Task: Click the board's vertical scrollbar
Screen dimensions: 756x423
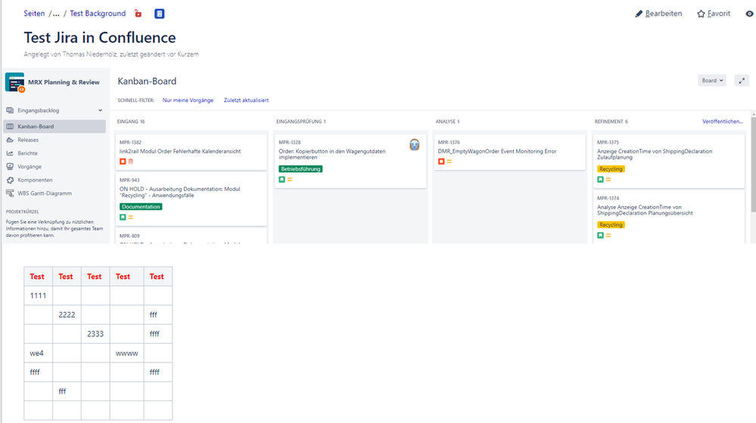Action: point(753,164)
